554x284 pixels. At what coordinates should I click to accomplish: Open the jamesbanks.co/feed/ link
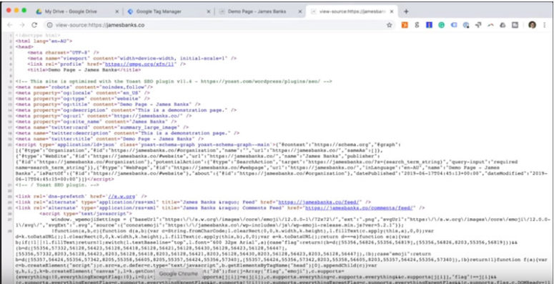(x=319, y=202)
